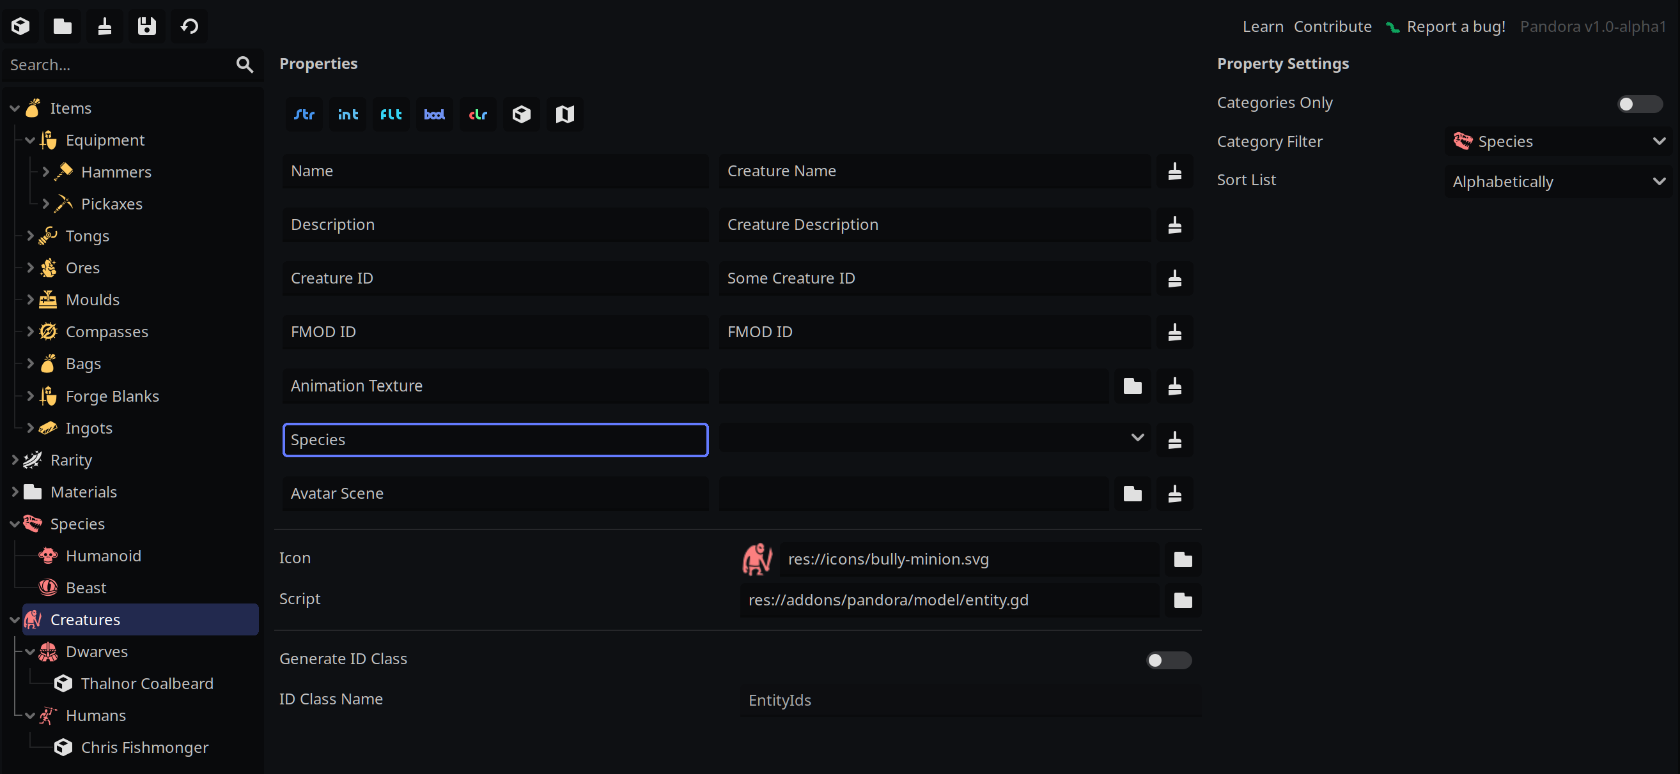The image size is (1680, 774).
Task: Toggle the Generate ID Class switch
Action: click(x=1168, y=660)
